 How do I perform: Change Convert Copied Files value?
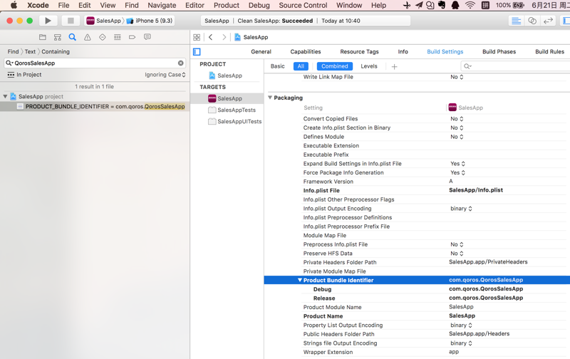point(457,119)
